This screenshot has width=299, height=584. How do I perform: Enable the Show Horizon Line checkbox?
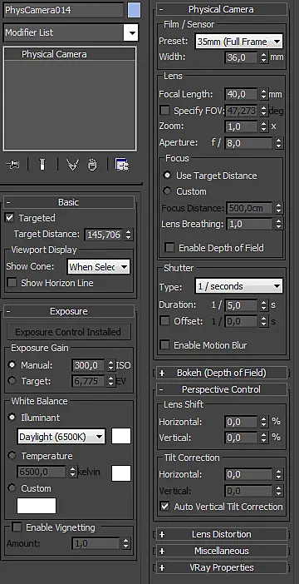coord(12,283)
